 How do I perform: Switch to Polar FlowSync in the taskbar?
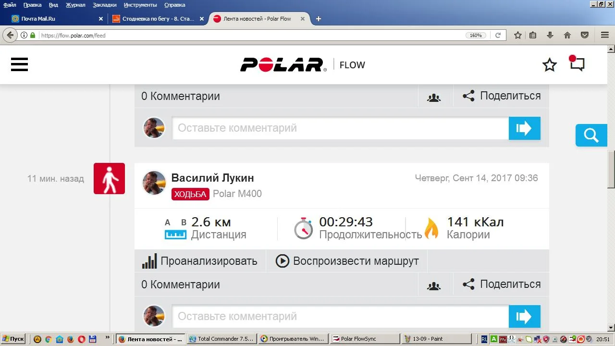365,339
